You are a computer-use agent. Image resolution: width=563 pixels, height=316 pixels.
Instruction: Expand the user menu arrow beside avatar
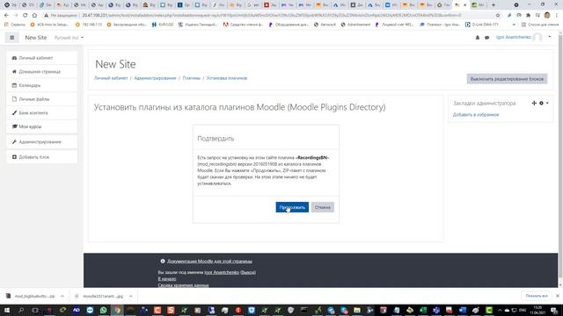point(550,37)
